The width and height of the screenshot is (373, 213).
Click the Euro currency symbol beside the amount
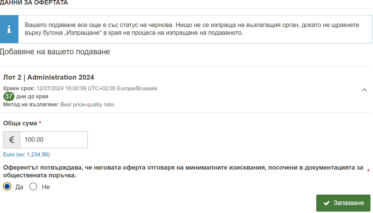click(12, 140)
